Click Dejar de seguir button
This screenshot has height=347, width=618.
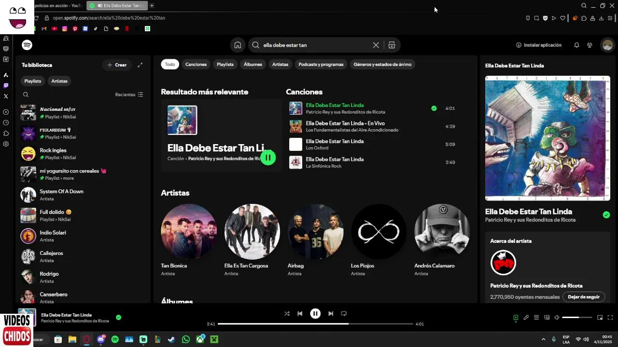pyautogui.click(x=584, y=297)
